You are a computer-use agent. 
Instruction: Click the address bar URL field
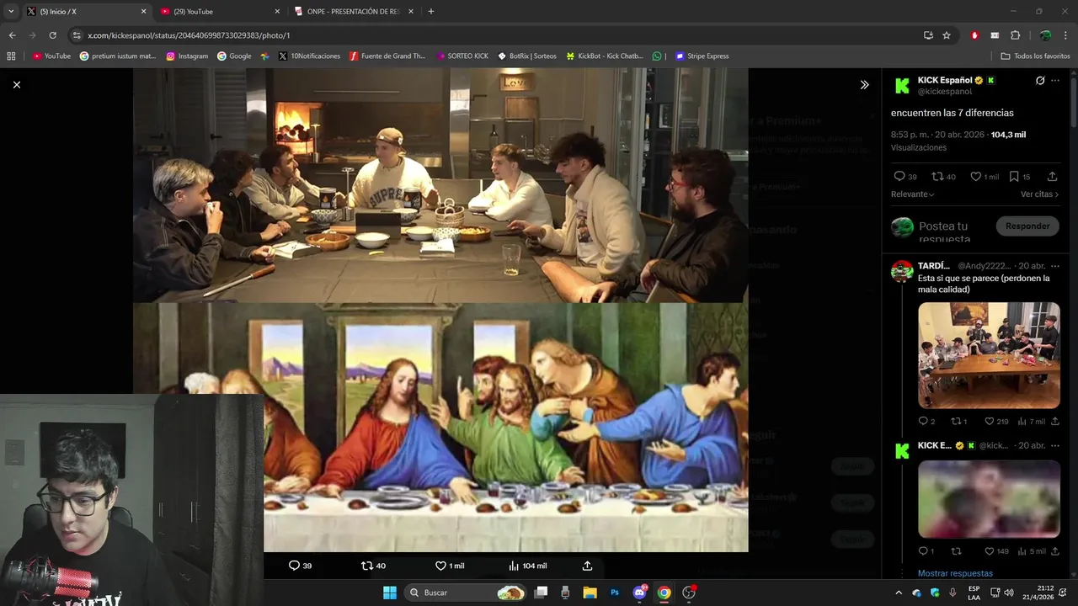coord(497,35)
